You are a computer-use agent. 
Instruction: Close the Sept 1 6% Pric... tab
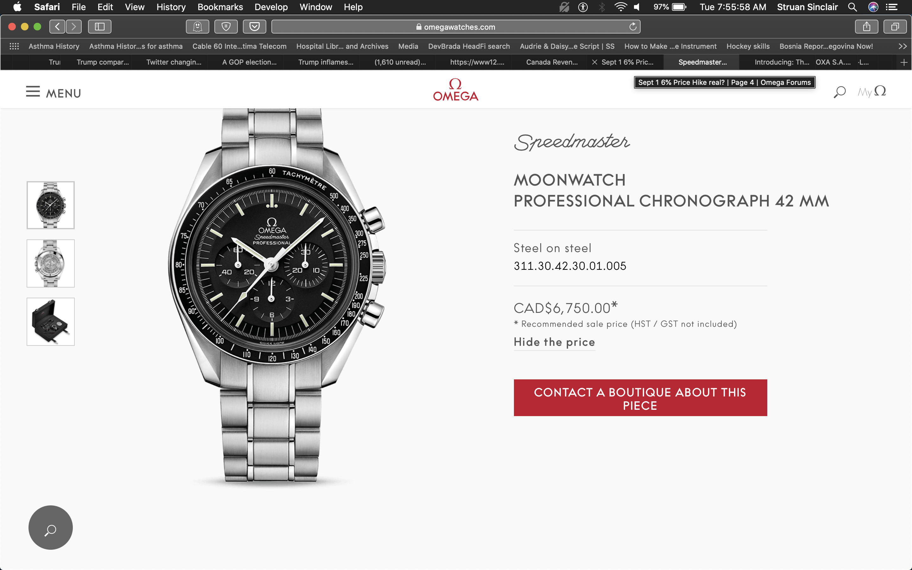point(595,62)
